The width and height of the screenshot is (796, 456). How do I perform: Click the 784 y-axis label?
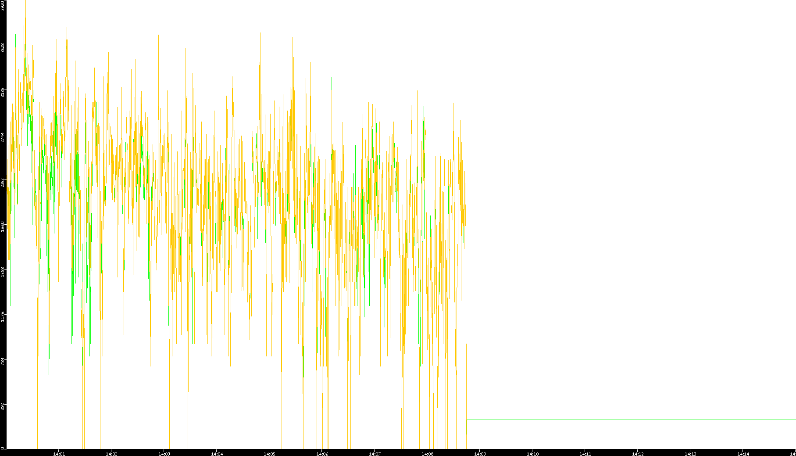click(x=3, y=361)
